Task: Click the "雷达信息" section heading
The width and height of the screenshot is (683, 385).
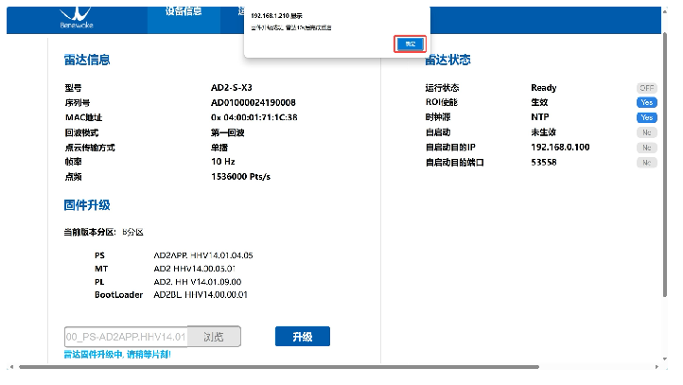Action: pyautogui.click(x=87, y=60)
